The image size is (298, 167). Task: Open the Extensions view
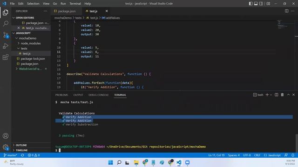6,57
